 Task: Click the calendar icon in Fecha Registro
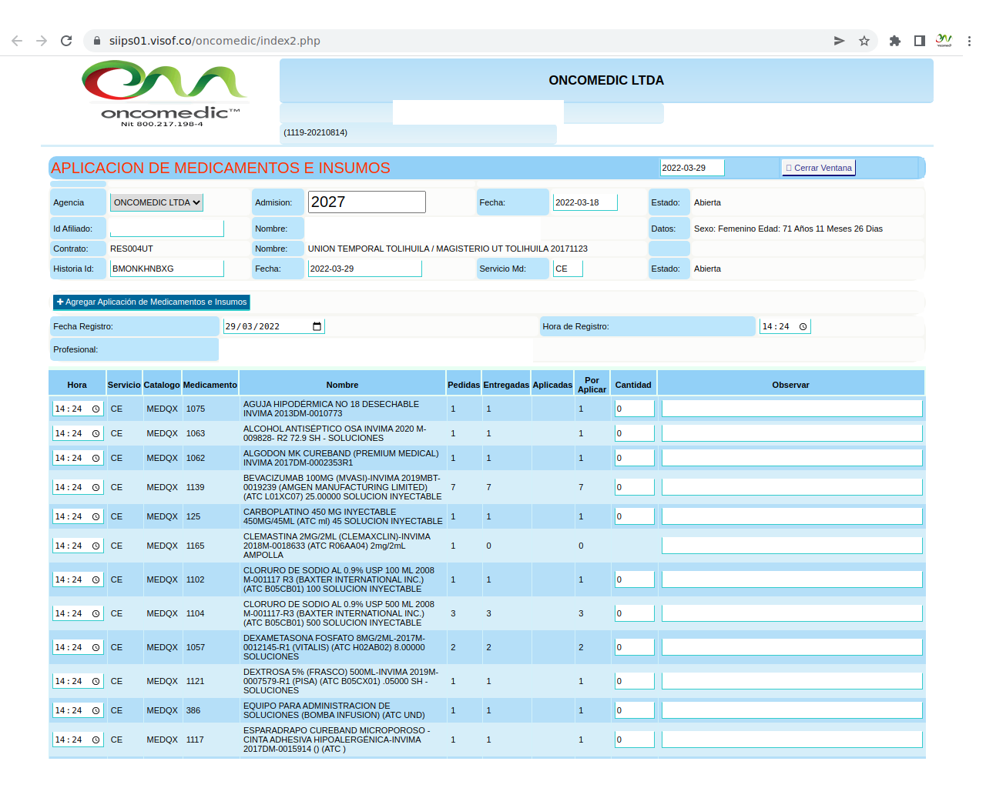(317, 326)
